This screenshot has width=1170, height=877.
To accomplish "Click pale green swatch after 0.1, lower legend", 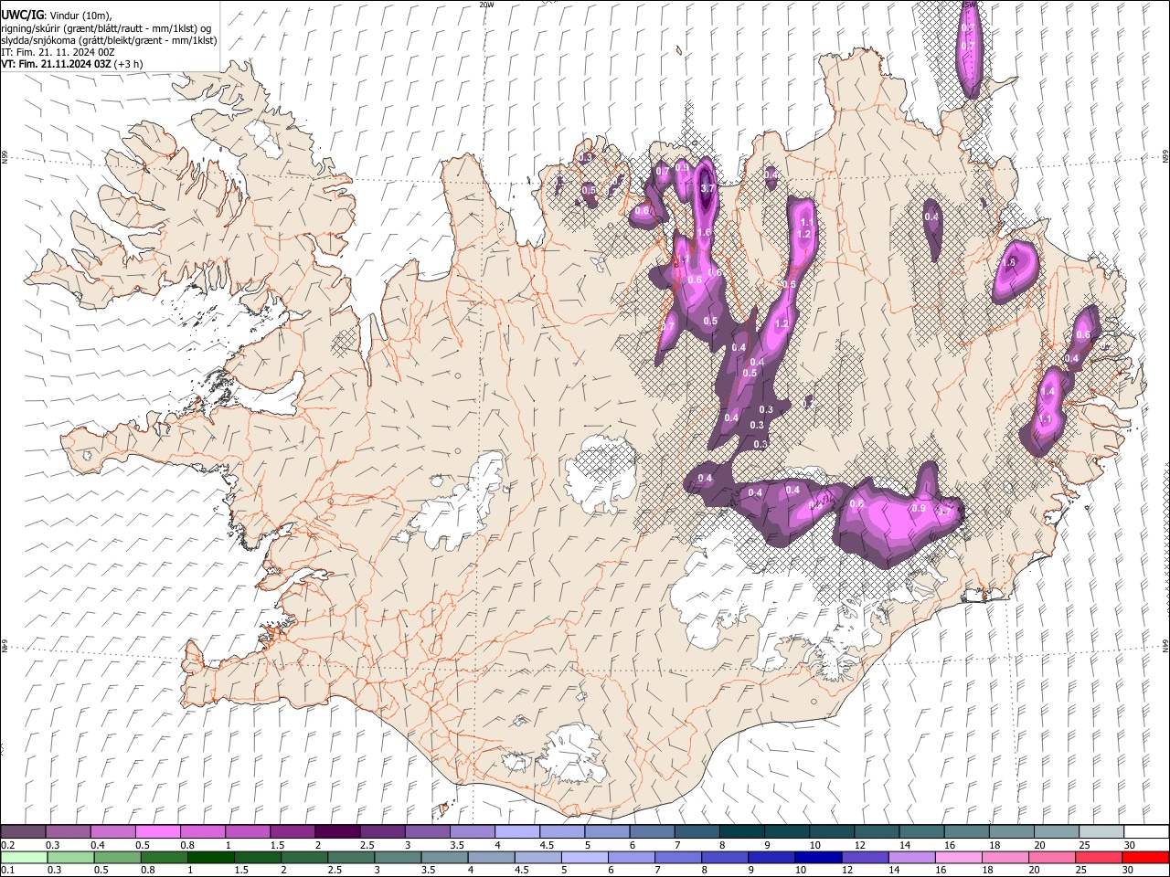I will coord(24,857).
